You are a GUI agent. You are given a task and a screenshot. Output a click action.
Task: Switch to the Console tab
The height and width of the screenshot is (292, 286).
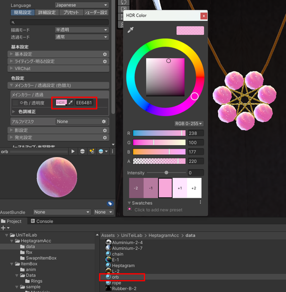click(x=42, y=221)
